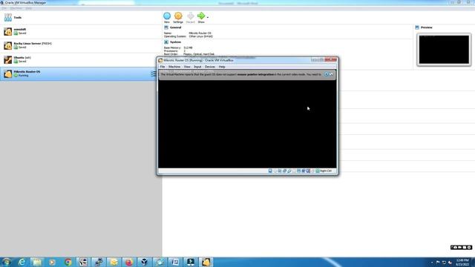The image size is (475, 267).
Task: Open Firefox from taskbar
Action: 128,262
